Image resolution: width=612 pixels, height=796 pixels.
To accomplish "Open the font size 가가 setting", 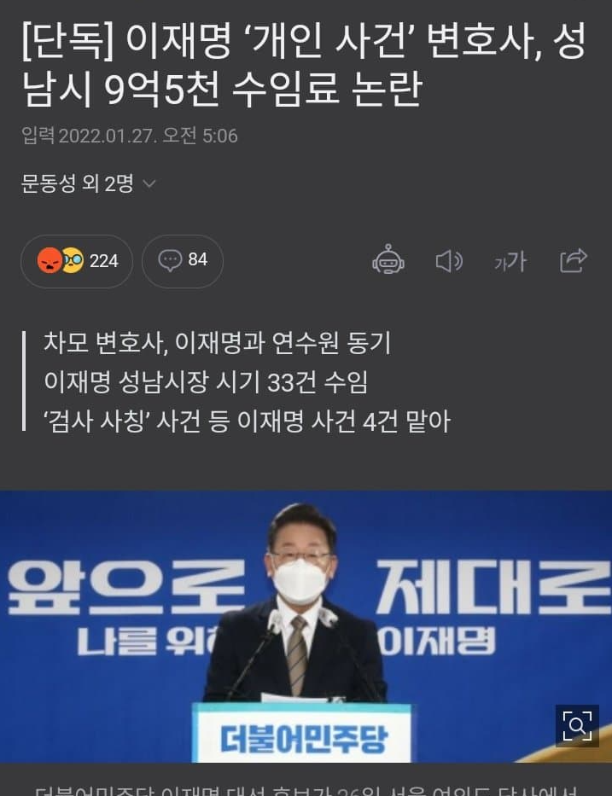I will [x=510, y=262].
